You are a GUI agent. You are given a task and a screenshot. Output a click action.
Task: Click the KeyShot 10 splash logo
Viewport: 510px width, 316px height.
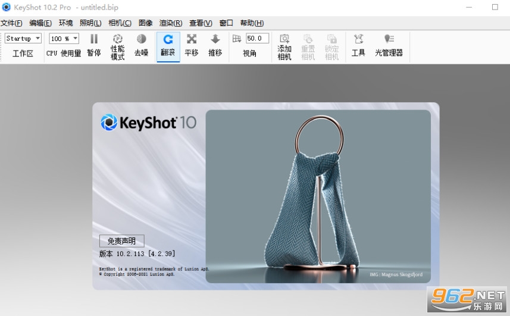(148, 123)
